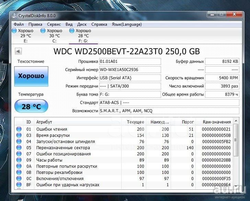Click the attribute list scrollbar thumb
Image resolution: width=250 pixels, height=201 pixels.
pyautogui.click(x=236, y=140)
